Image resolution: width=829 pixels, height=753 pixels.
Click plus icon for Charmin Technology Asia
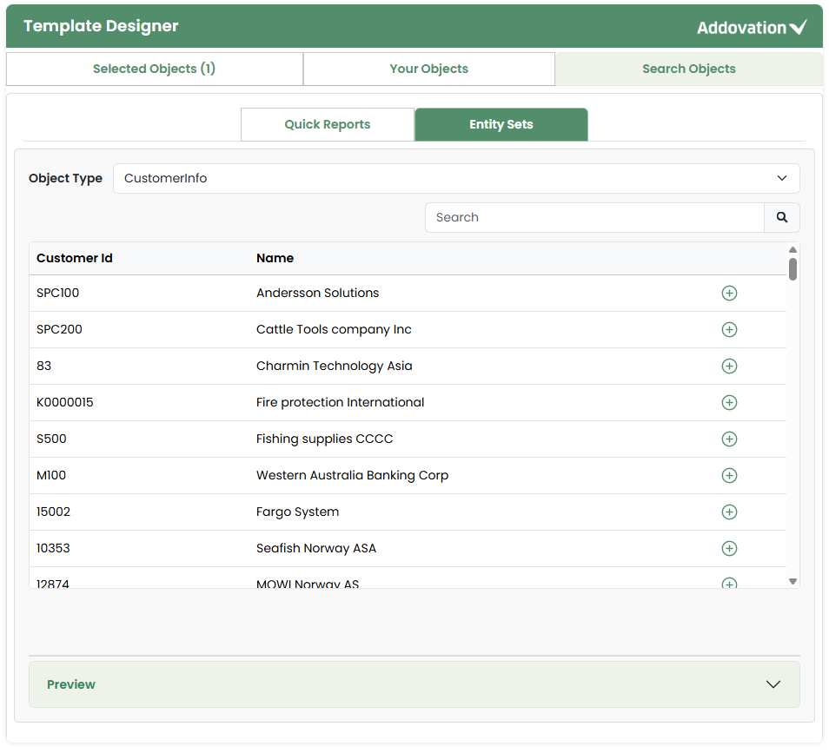click(729, 367)
